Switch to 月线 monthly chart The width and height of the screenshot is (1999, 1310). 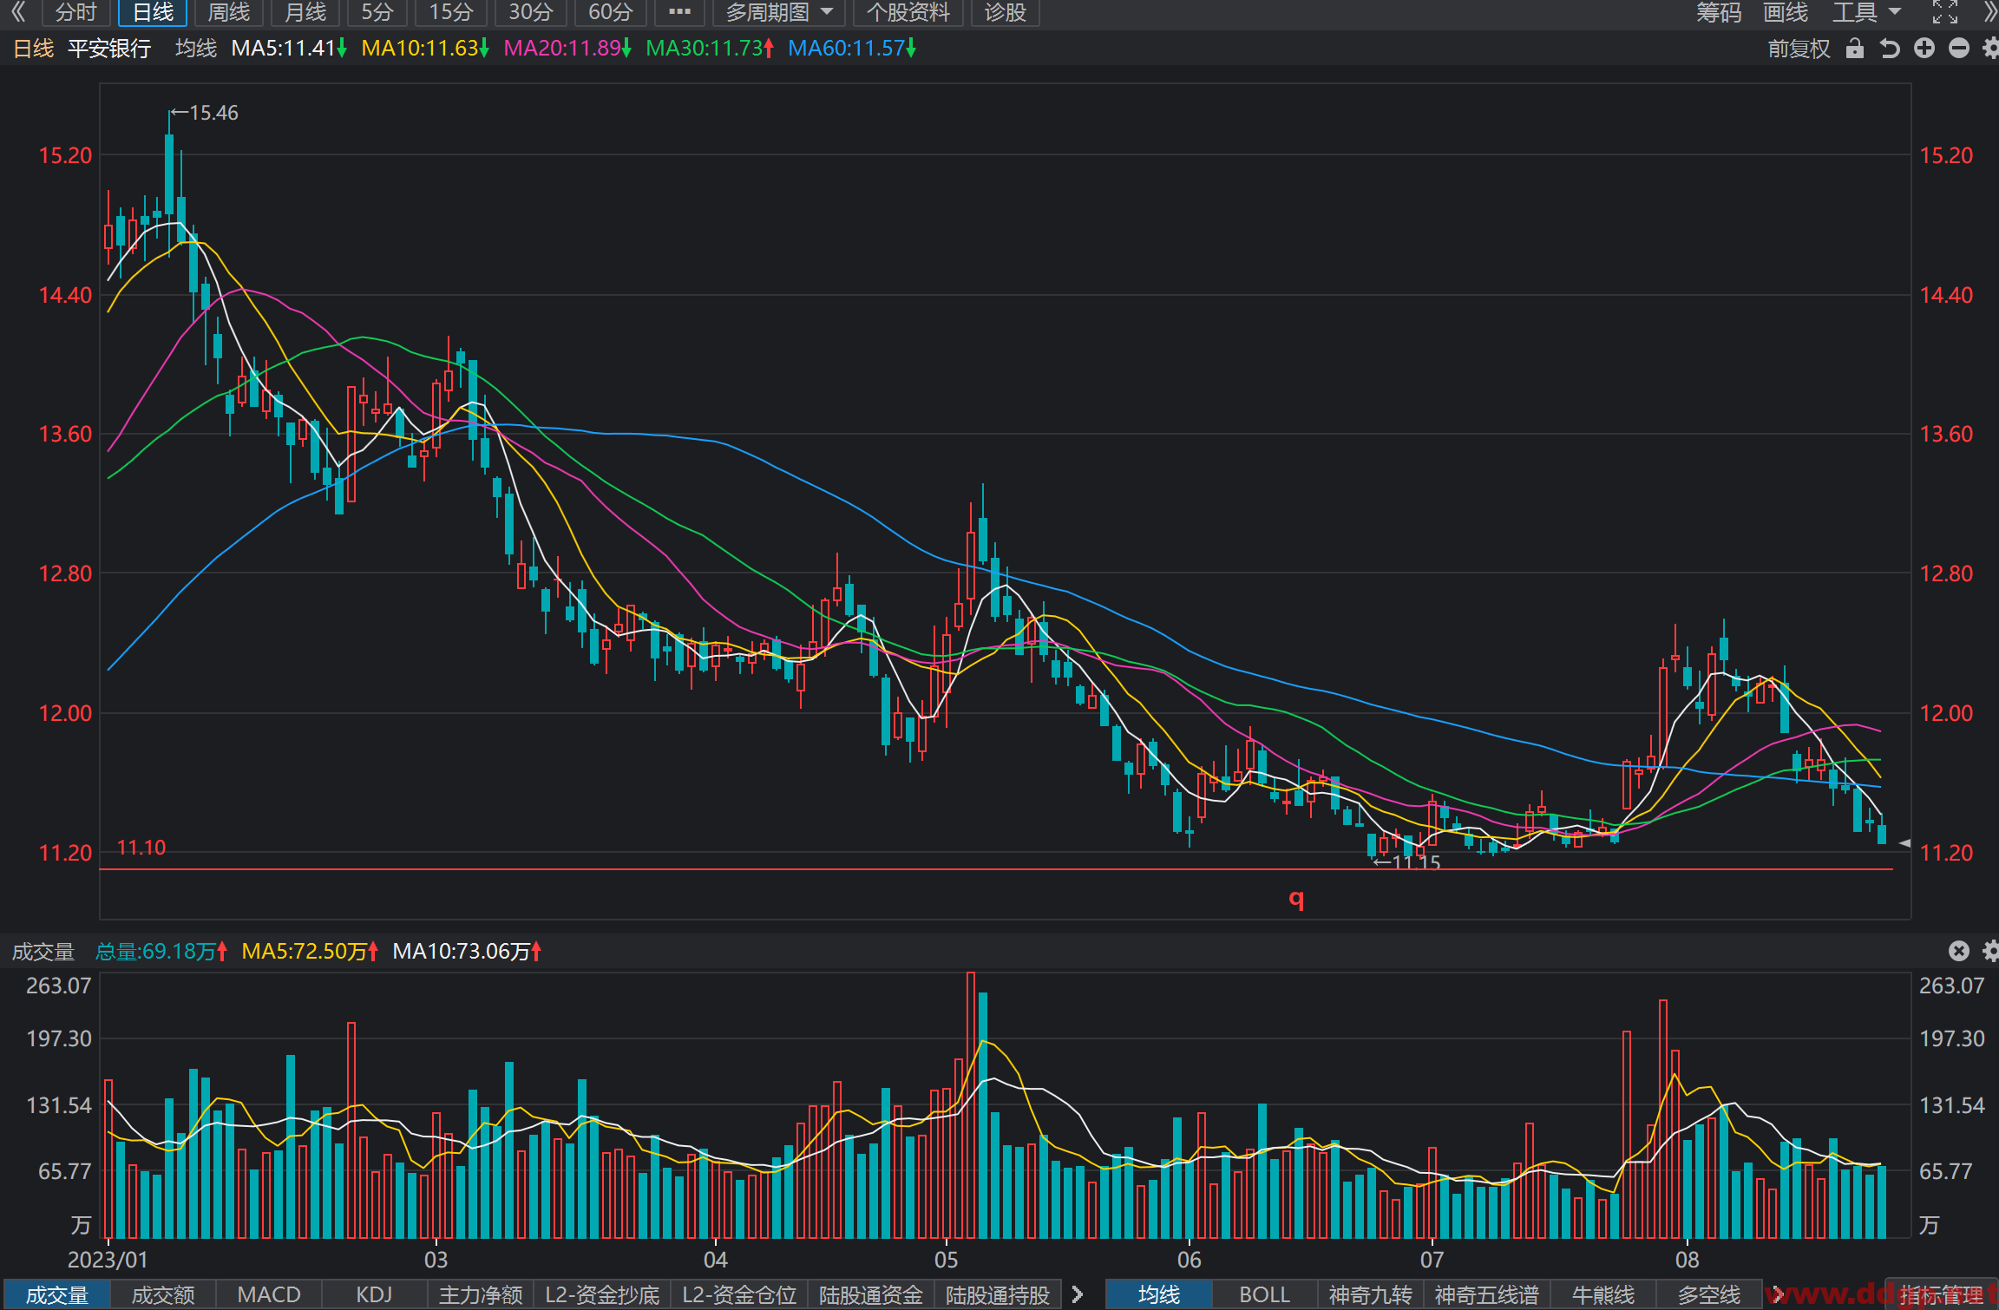pos(305,12)
